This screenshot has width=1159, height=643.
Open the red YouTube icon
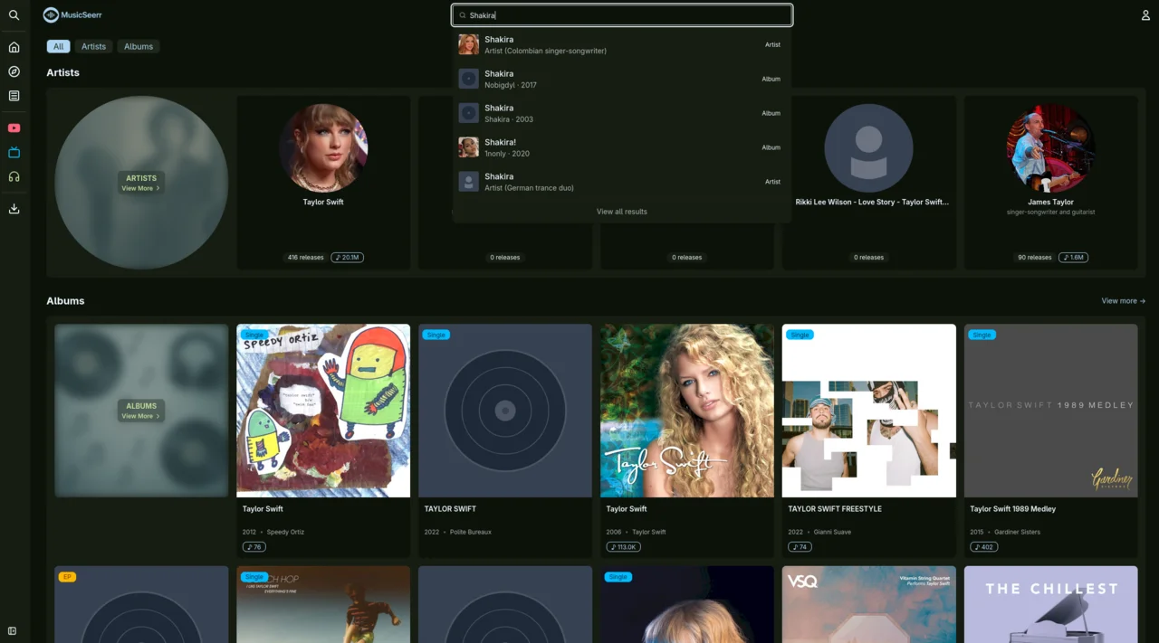pos(14,128)
